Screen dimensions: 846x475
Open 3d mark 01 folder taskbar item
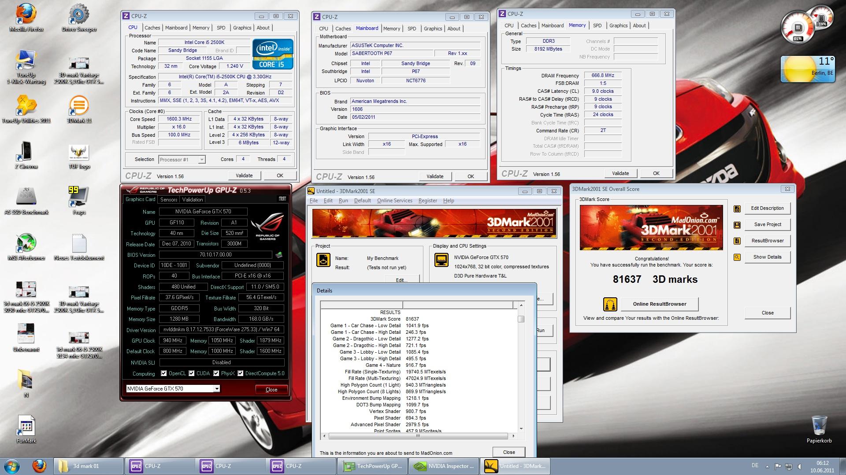coord(88,466)
